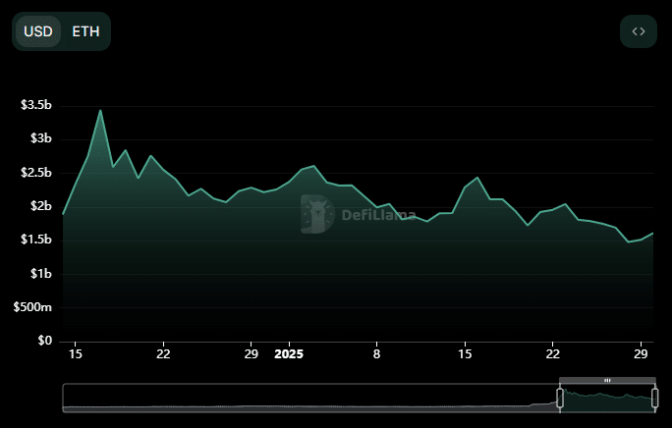
Task: Switch the chart denomination to ETH
Action: click(85, 31)
